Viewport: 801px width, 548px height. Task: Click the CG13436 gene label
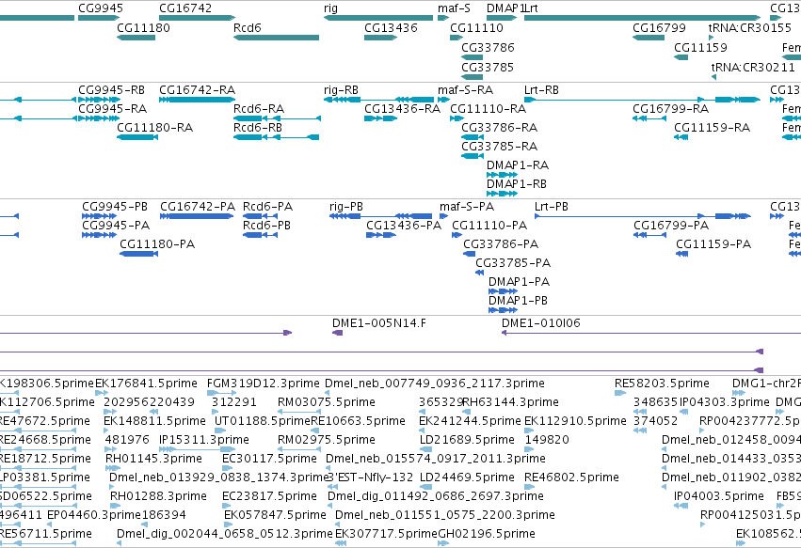click(391, 27)
